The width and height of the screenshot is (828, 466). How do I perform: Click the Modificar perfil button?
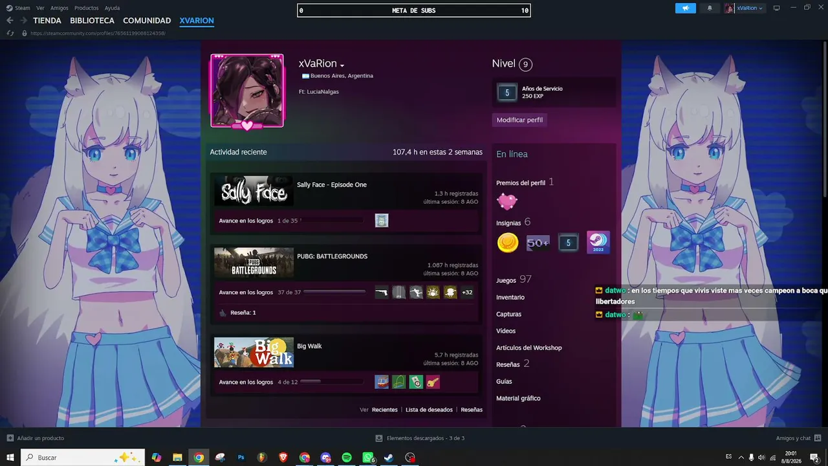click(x=519, y=120)
